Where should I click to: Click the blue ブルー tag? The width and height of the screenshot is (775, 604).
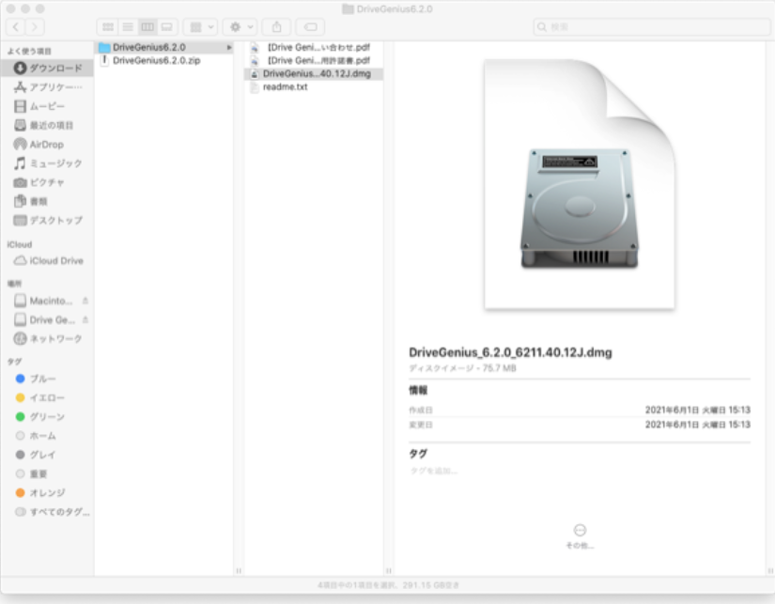[x=43, y=379]
